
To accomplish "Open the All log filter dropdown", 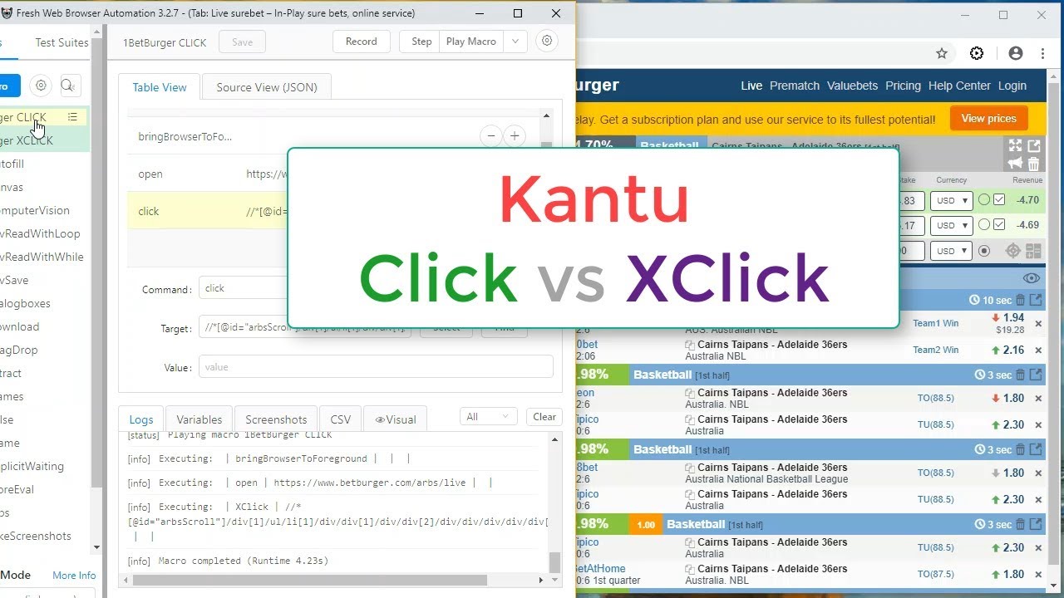I will point(487,417).
